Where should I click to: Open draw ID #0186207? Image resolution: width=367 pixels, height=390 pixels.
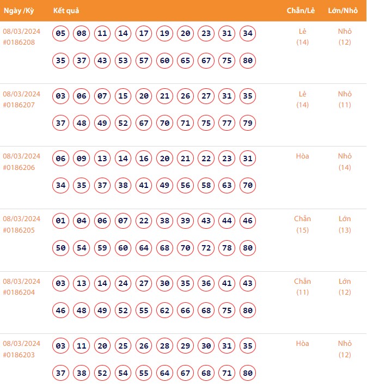point(19,105)
